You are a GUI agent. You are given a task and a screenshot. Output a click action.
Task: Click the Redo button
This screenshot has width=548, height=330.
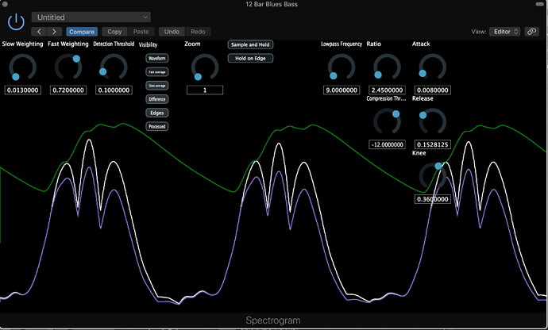[x=198, y=32]
